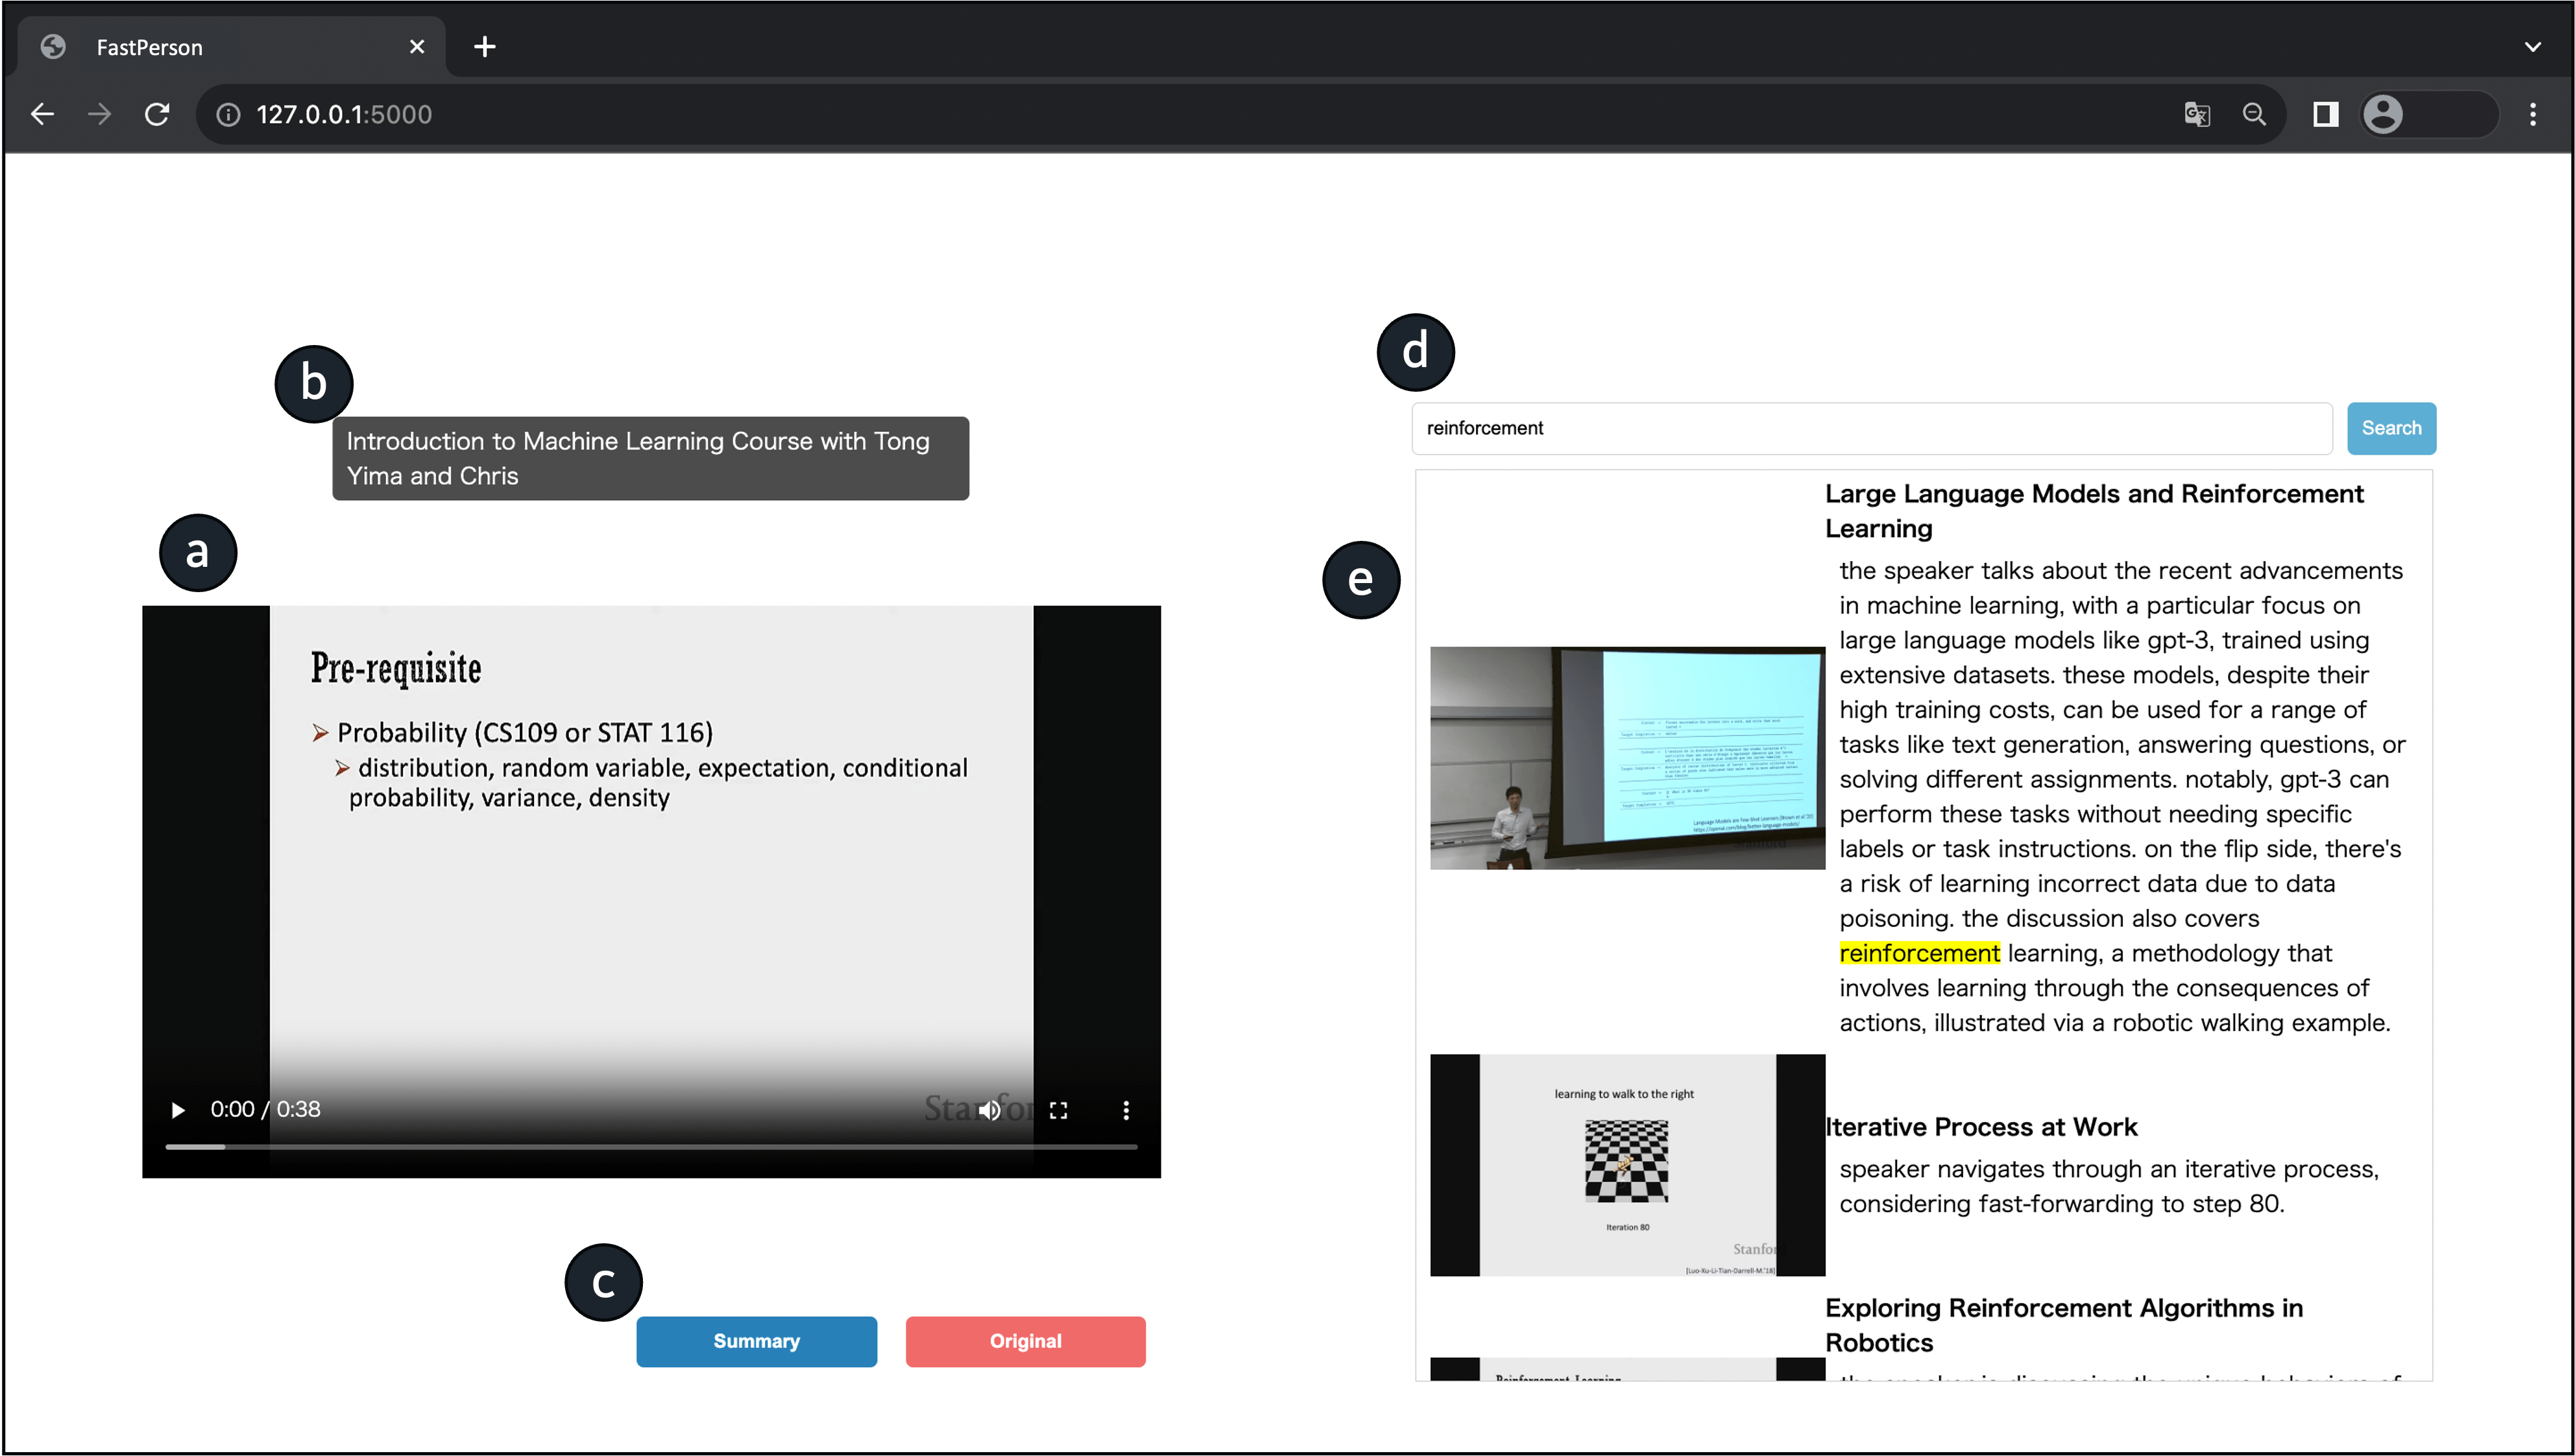This screenshot has height=1456, width=2575.
Task: Go back using browser back arrow
Action: point(42,114)
